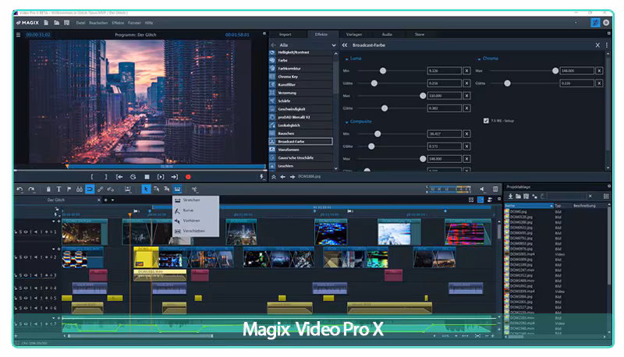Open the three-dot options menu of Broadcast-Farbe
624x357 pixels.
point(607,45)
